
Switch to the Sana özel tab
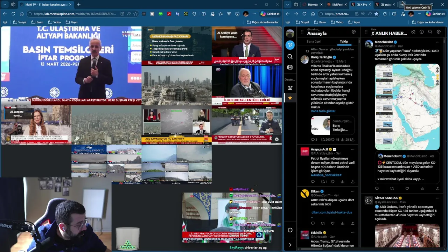pyautogui.click(x=313, y=42)
